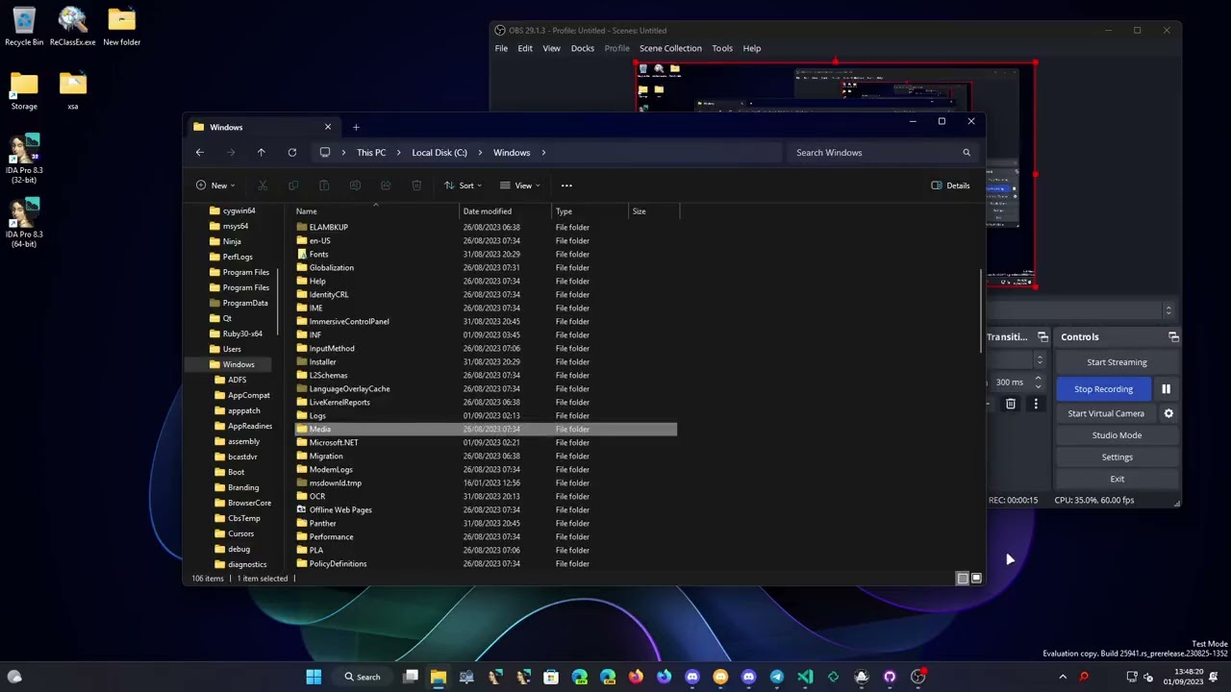Adjust the 300 ms duration stepper
Viewport: 1231px width, 692px height.
(x=1038, y=382)
